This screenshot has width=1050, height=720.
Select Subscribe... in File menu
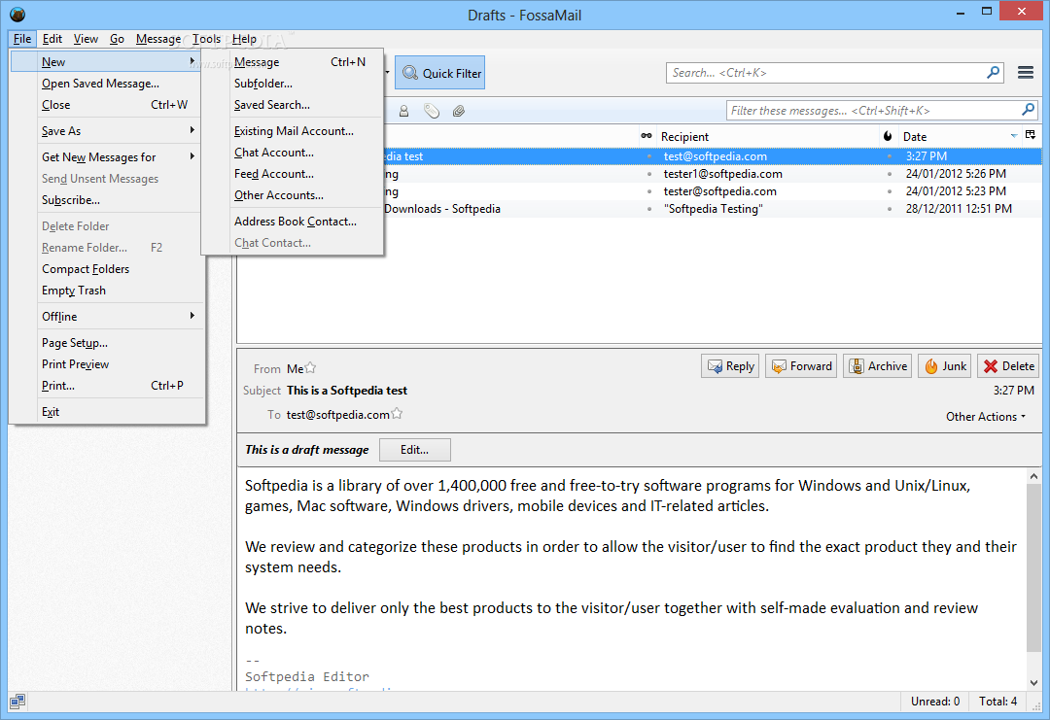[x=107, y=199]
